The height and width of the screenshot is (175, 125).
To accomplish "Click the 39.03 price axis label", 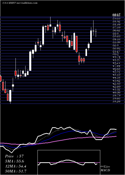I will tap(116, 98).
